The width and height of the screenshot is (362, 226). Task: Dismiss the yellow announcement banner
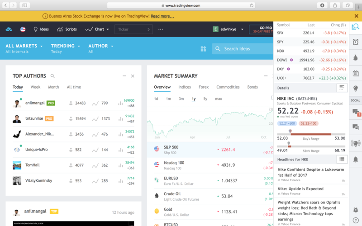(x=357, y=16)
